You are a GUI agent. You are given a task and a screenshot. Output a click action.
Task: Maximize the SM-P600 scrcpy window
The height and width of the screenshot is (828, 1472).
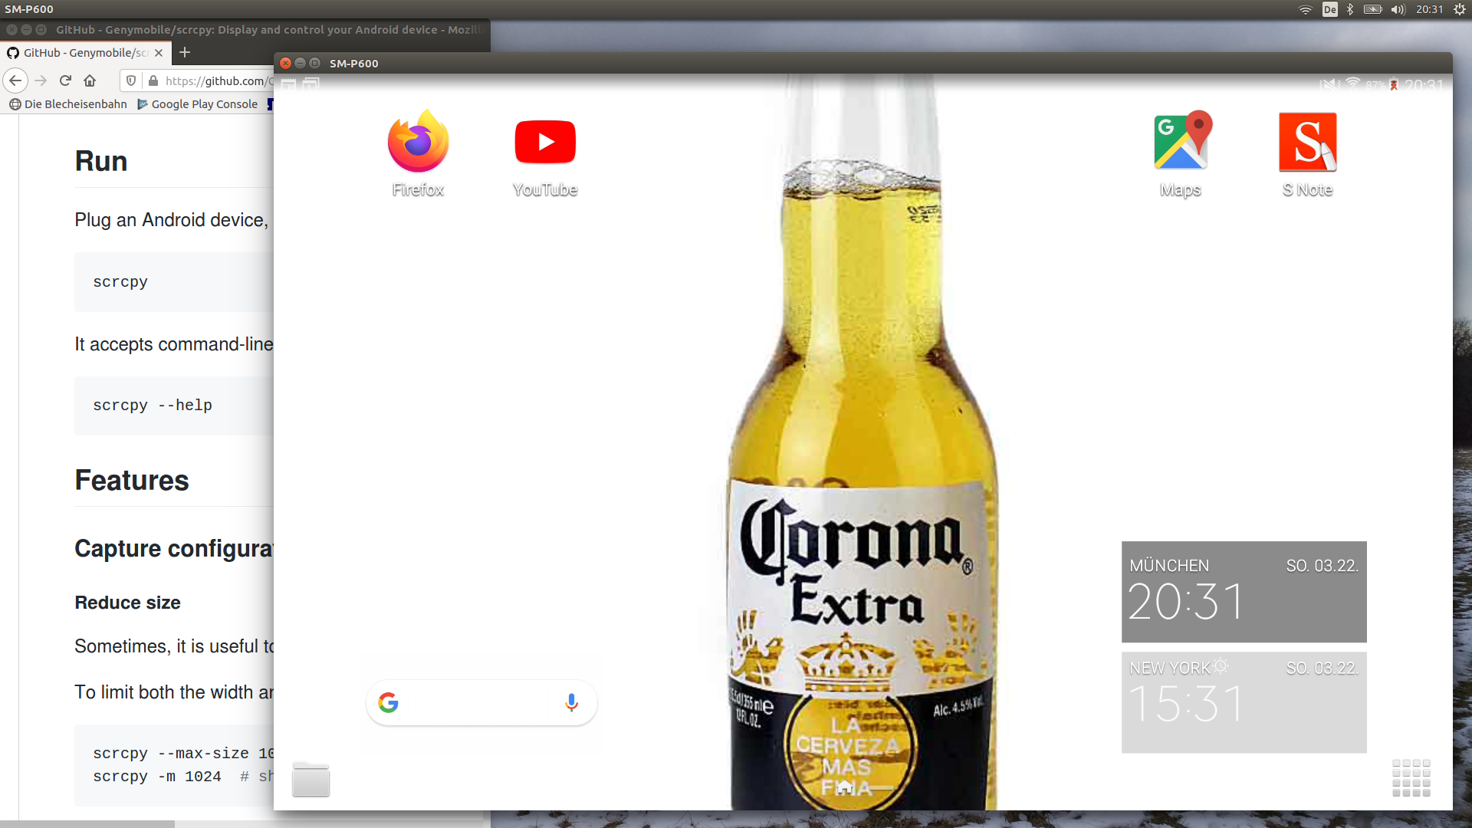click(314, 63)
